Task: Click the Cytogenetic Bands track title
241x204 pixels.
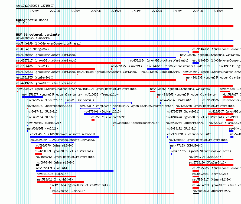Action: click(32, 20)
